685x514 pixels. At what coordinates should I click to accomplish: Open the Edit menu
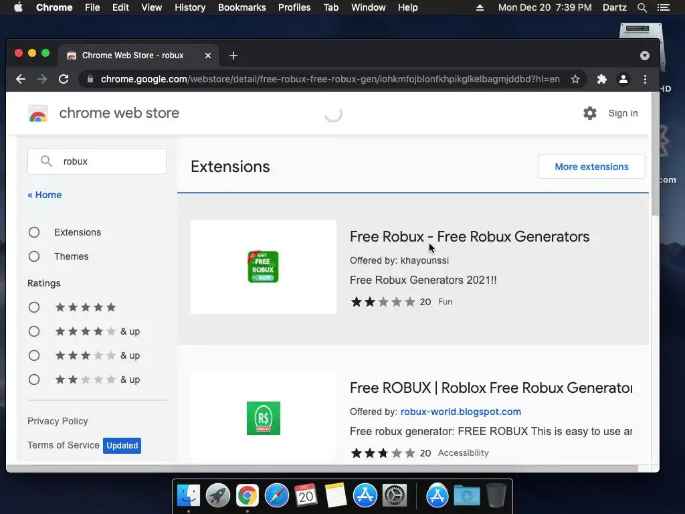point(120,7)
